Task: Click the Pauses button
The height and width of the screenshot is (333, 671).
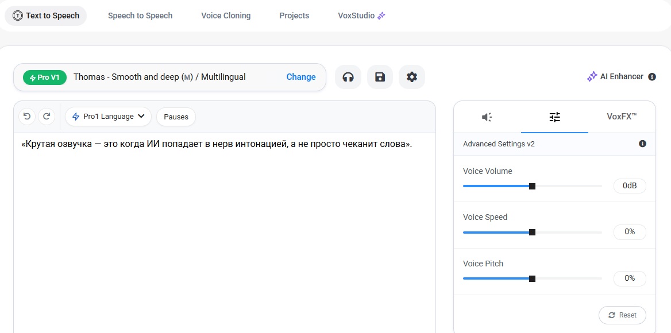Action: tap(176, 117)
